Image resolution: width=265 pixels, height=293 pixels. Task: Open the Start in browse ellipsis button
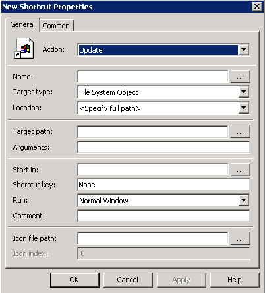240,170
